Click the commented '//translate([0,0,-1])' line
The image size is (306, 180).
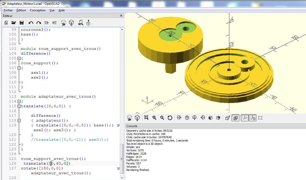tap(70, 140)
